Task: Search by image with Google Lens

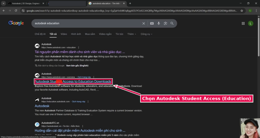Action: point(165,23)
